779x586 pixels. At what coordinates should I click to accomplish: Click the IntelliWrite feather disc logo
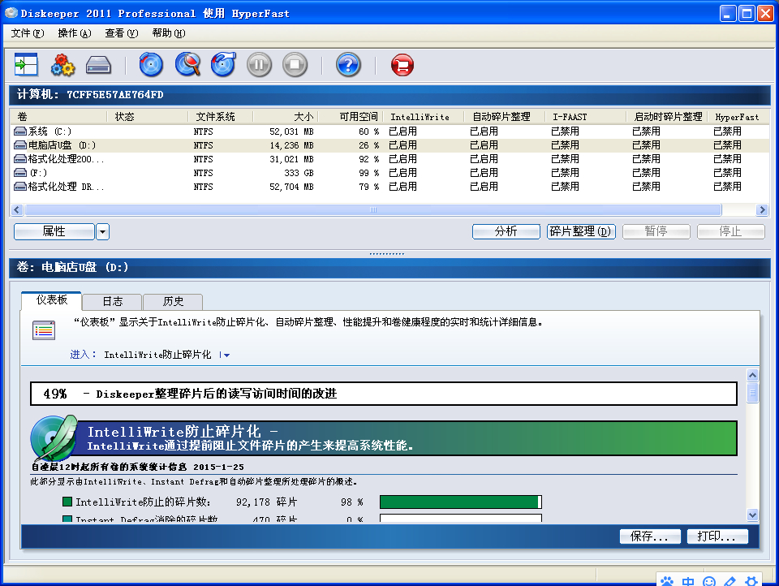(54, 438)
